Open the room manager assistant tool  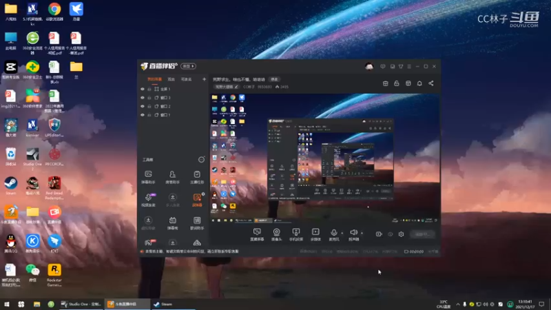173,177
